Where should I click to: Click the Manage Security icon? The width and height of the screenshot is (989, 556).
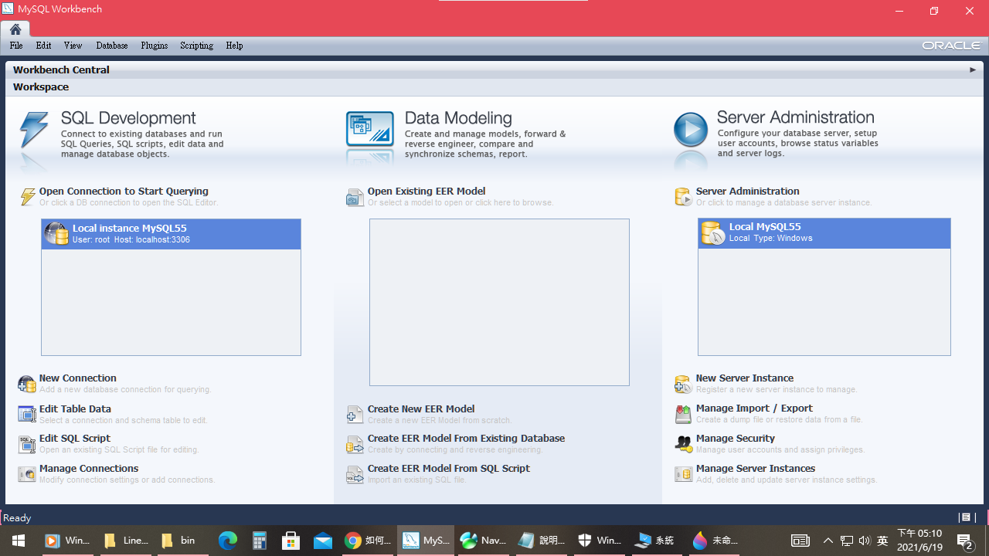[683, 444]
